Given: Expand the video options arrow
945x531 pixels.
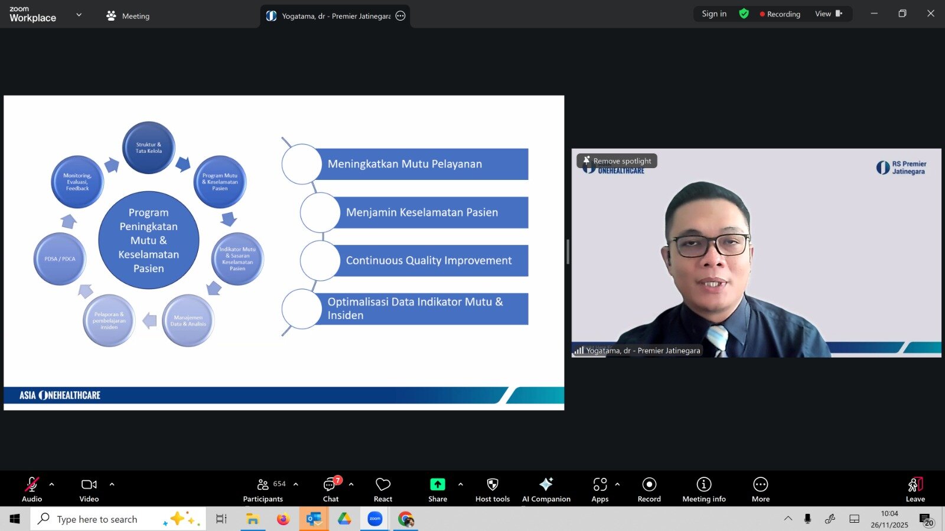Looking at the screenshot, I should [x=112, y=484].
